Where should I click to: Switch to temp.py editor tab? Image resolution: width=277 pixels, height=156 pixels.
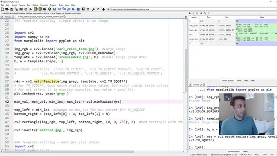click(8, 16)
